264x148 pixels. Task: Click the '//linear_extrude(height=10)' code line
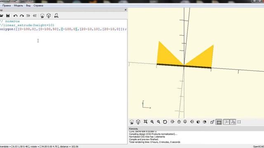tap(27, 25)
